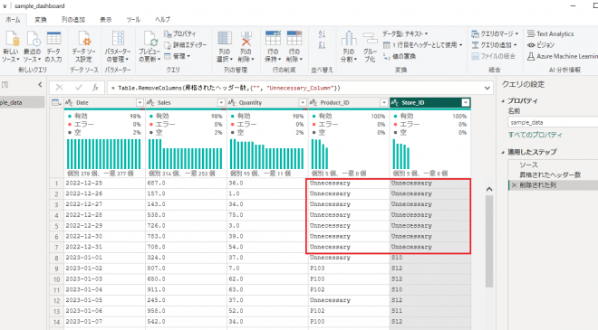Open the 新しいソース (New Source) menu
This screenshot has height=330, width=598.
tap(10, 47)
